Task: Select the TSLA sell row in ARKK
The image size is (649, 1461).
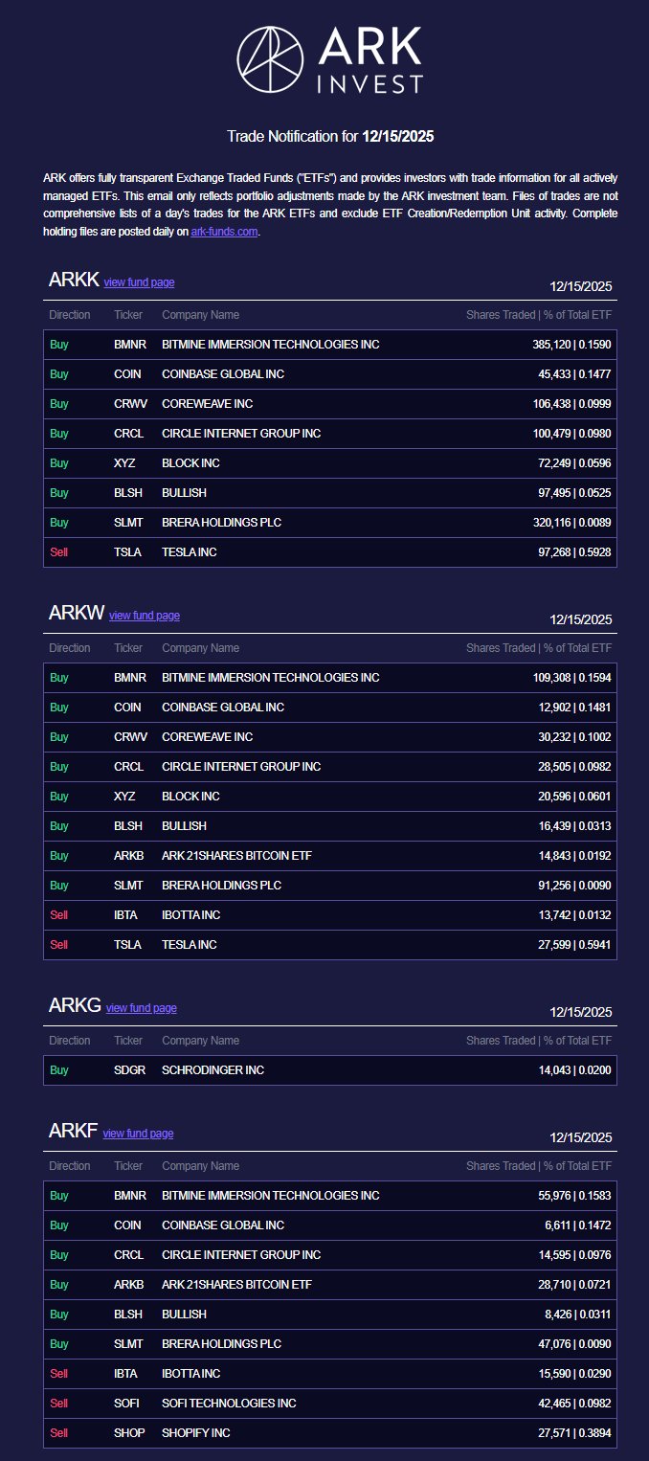Action: [330, 552]
